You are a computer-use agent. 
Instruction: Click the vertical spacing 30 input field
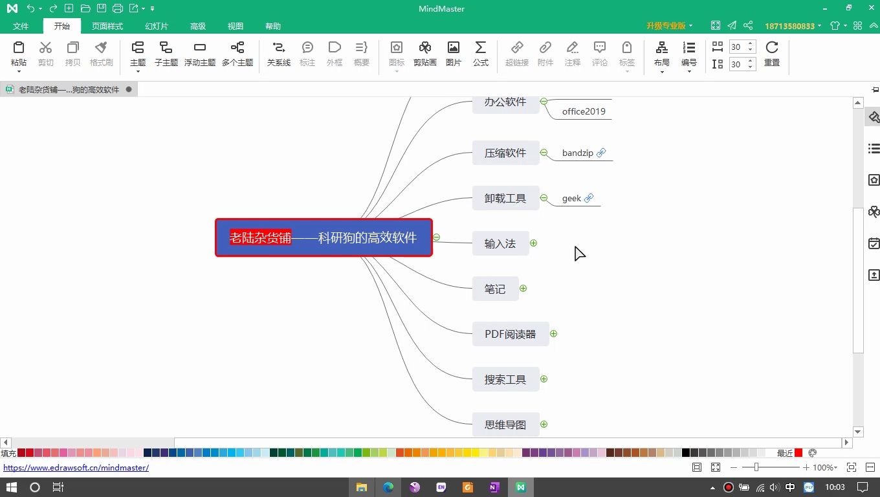click(x=737, y=64)
